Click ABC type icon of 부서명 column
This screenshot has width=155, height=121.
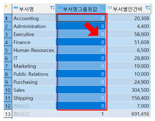(x=16, y=8)
